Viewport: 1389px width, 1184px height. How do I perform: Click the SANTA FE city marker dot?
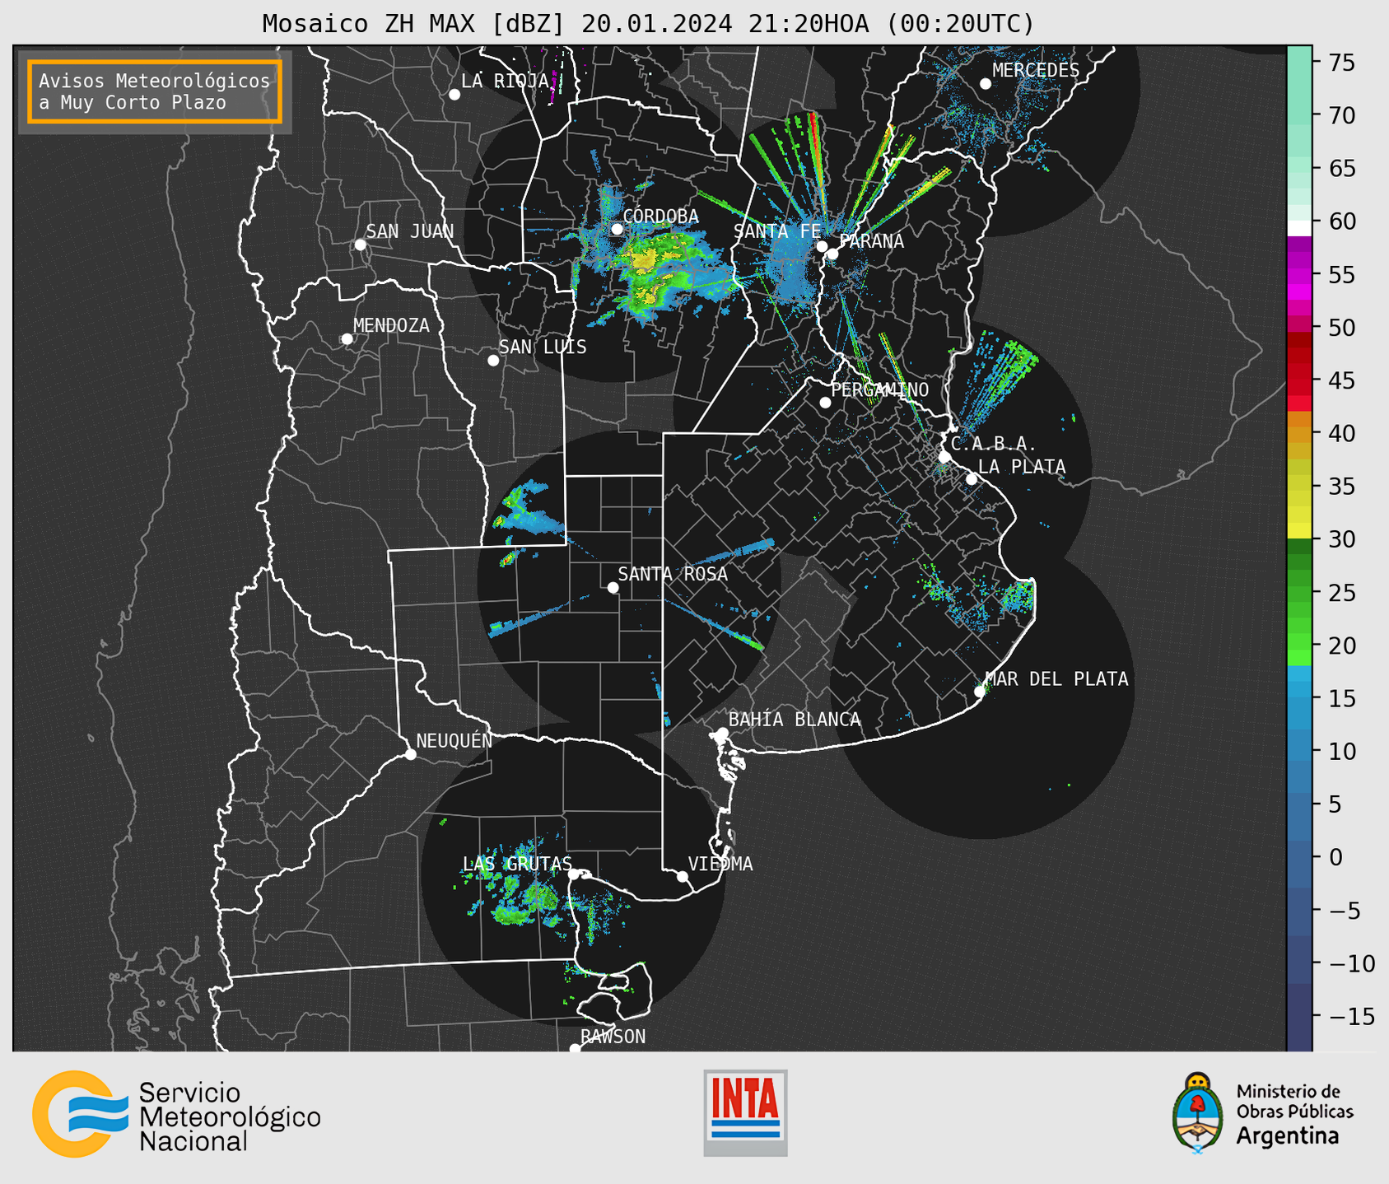tap(822, 246)
